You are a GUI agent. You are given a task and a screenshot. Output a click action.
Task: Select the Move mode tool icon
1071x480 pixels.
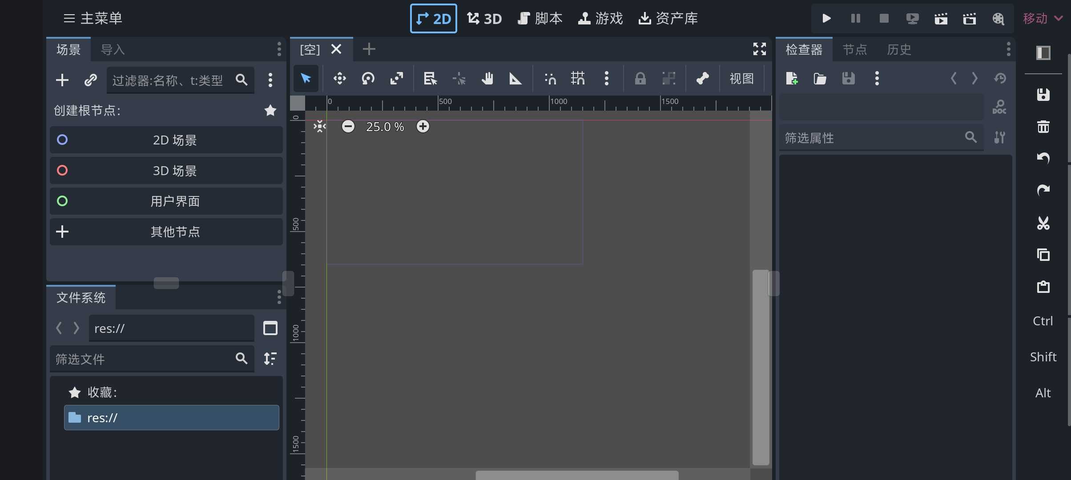[339, 79]
